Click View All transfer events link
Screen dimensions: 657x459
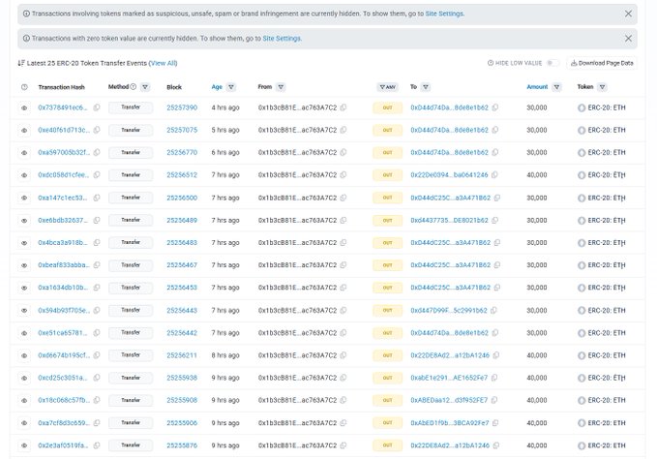(163, 63)
